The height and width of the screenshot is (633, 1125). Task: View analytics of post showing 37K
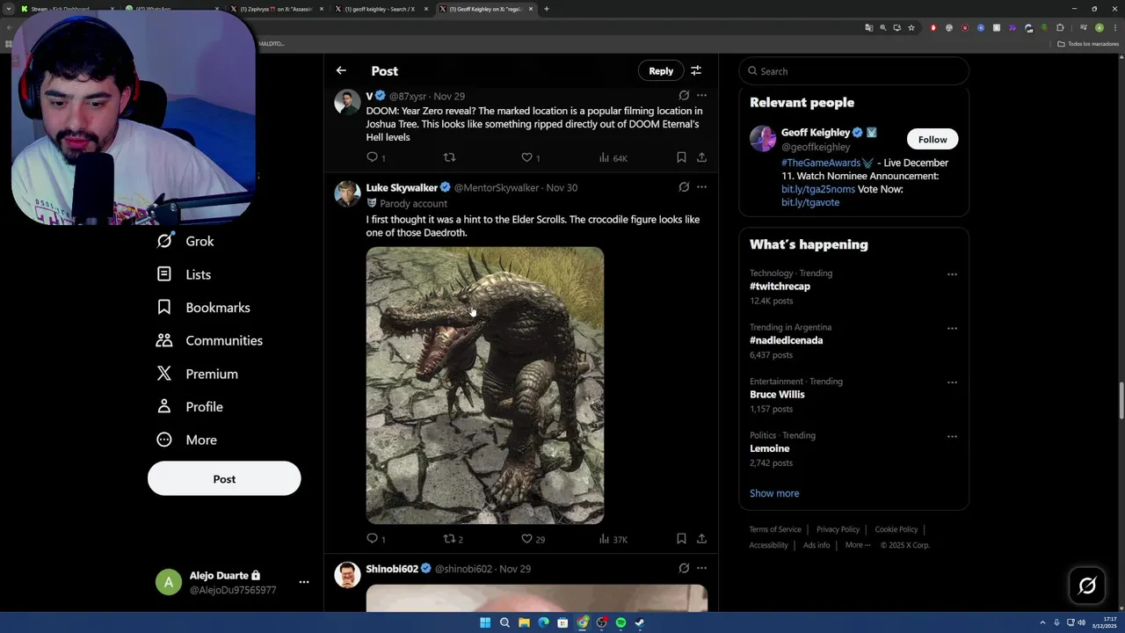tap(613, 538)
